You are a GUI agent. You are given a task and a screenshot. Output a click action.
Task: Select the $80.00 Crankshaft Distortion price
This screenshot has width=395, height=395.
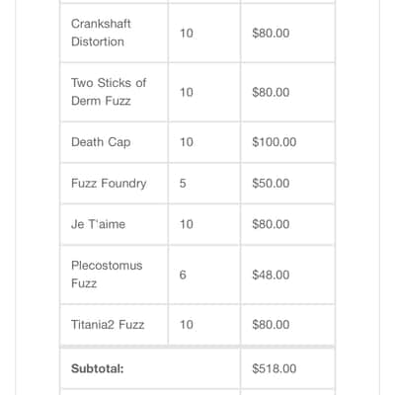pos(271,33)
